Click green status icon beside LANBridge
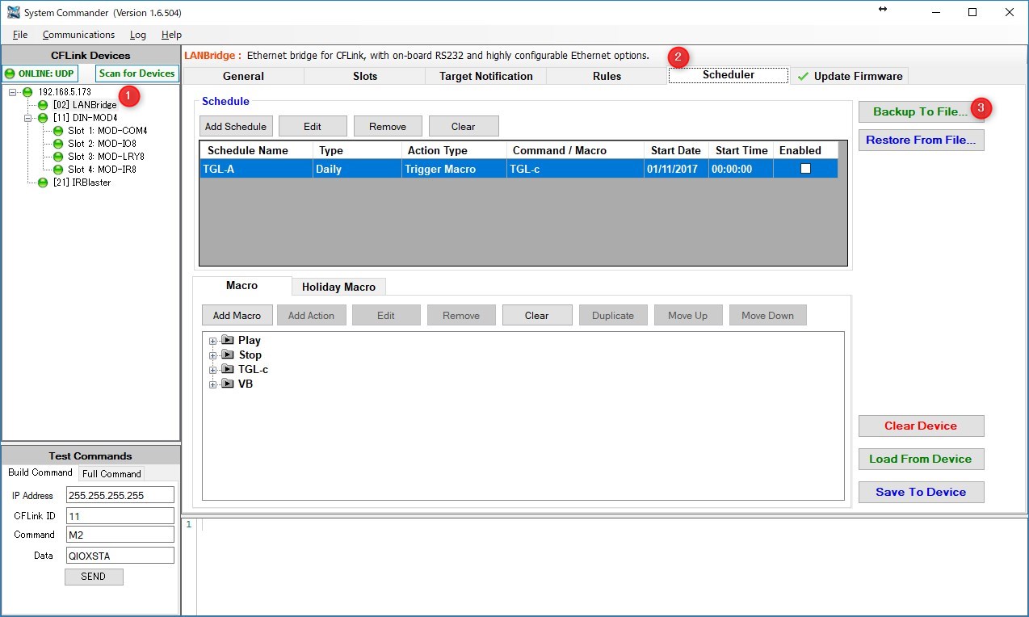The width and height of the screenshot is (1029, 617). coord(43,105)
